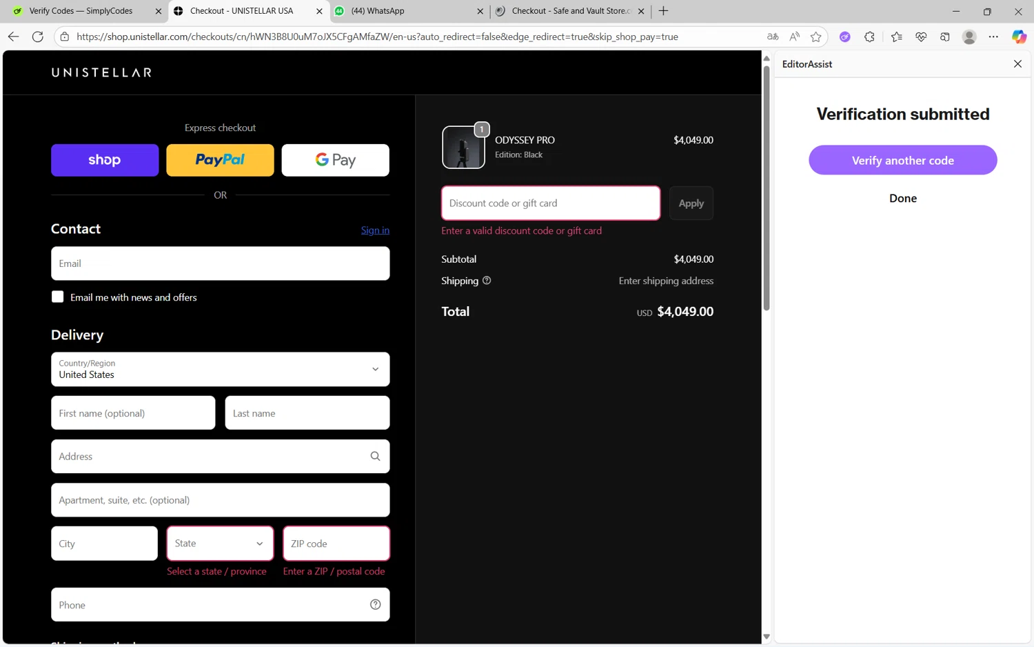Click the Odyssey Pro product thumbnail

(463, 147)
